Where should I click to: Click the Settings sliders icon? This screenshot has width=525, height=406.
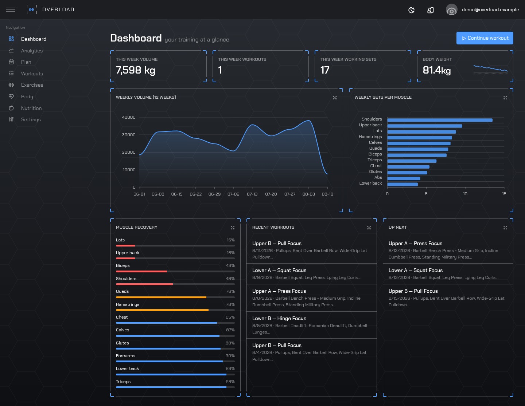tap(11, 119)
